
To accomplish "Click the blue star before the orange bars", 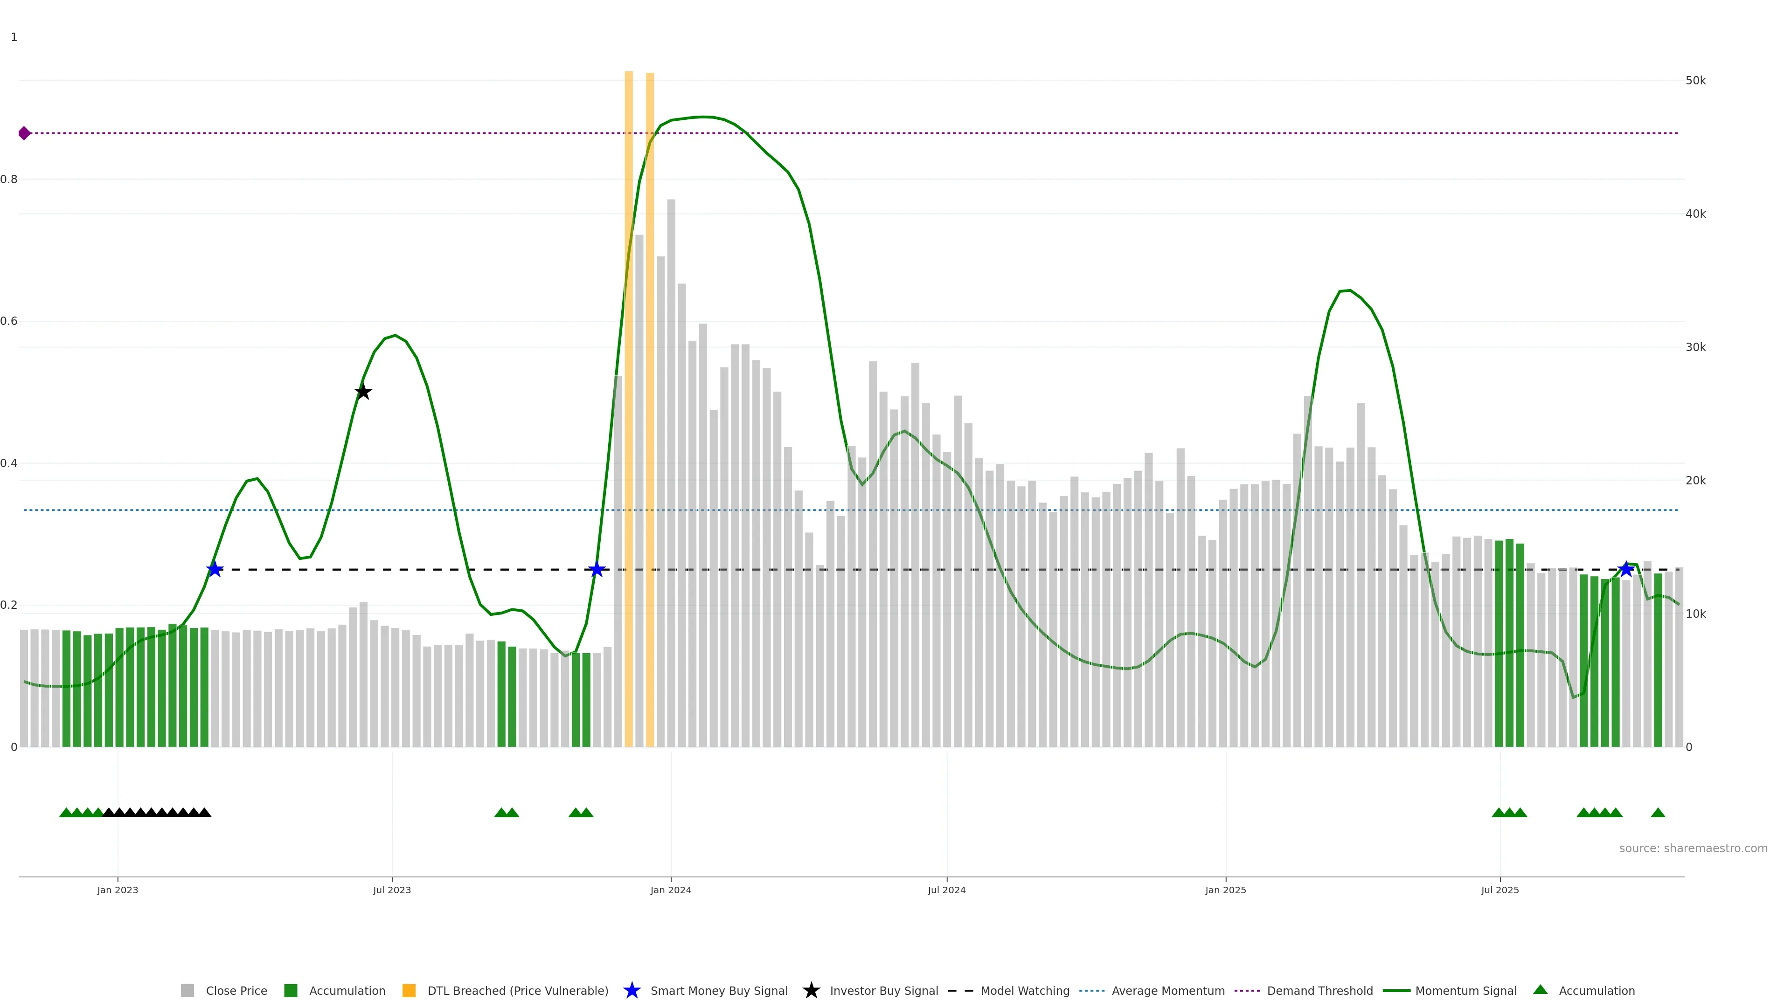I will [x=597, y=569].
